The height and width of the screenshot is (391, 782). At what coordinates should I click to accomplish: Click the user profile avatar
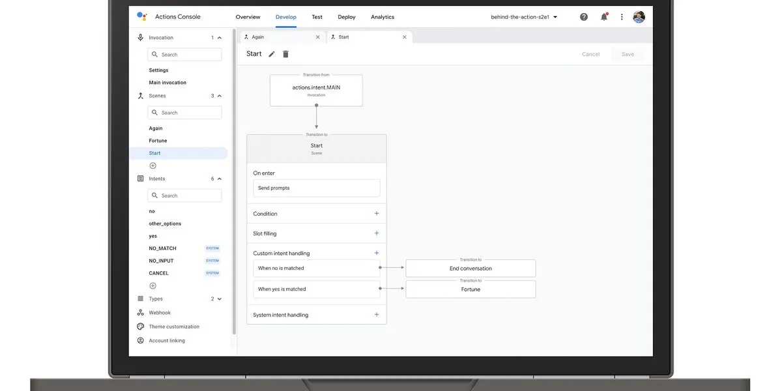tap(639, 17)
